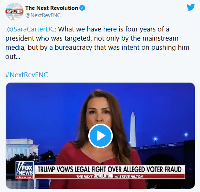The height and width of the screenshot is (192, 200).
Task: Click the Fox News channel logo in video
Action: (x=25, y=170)
